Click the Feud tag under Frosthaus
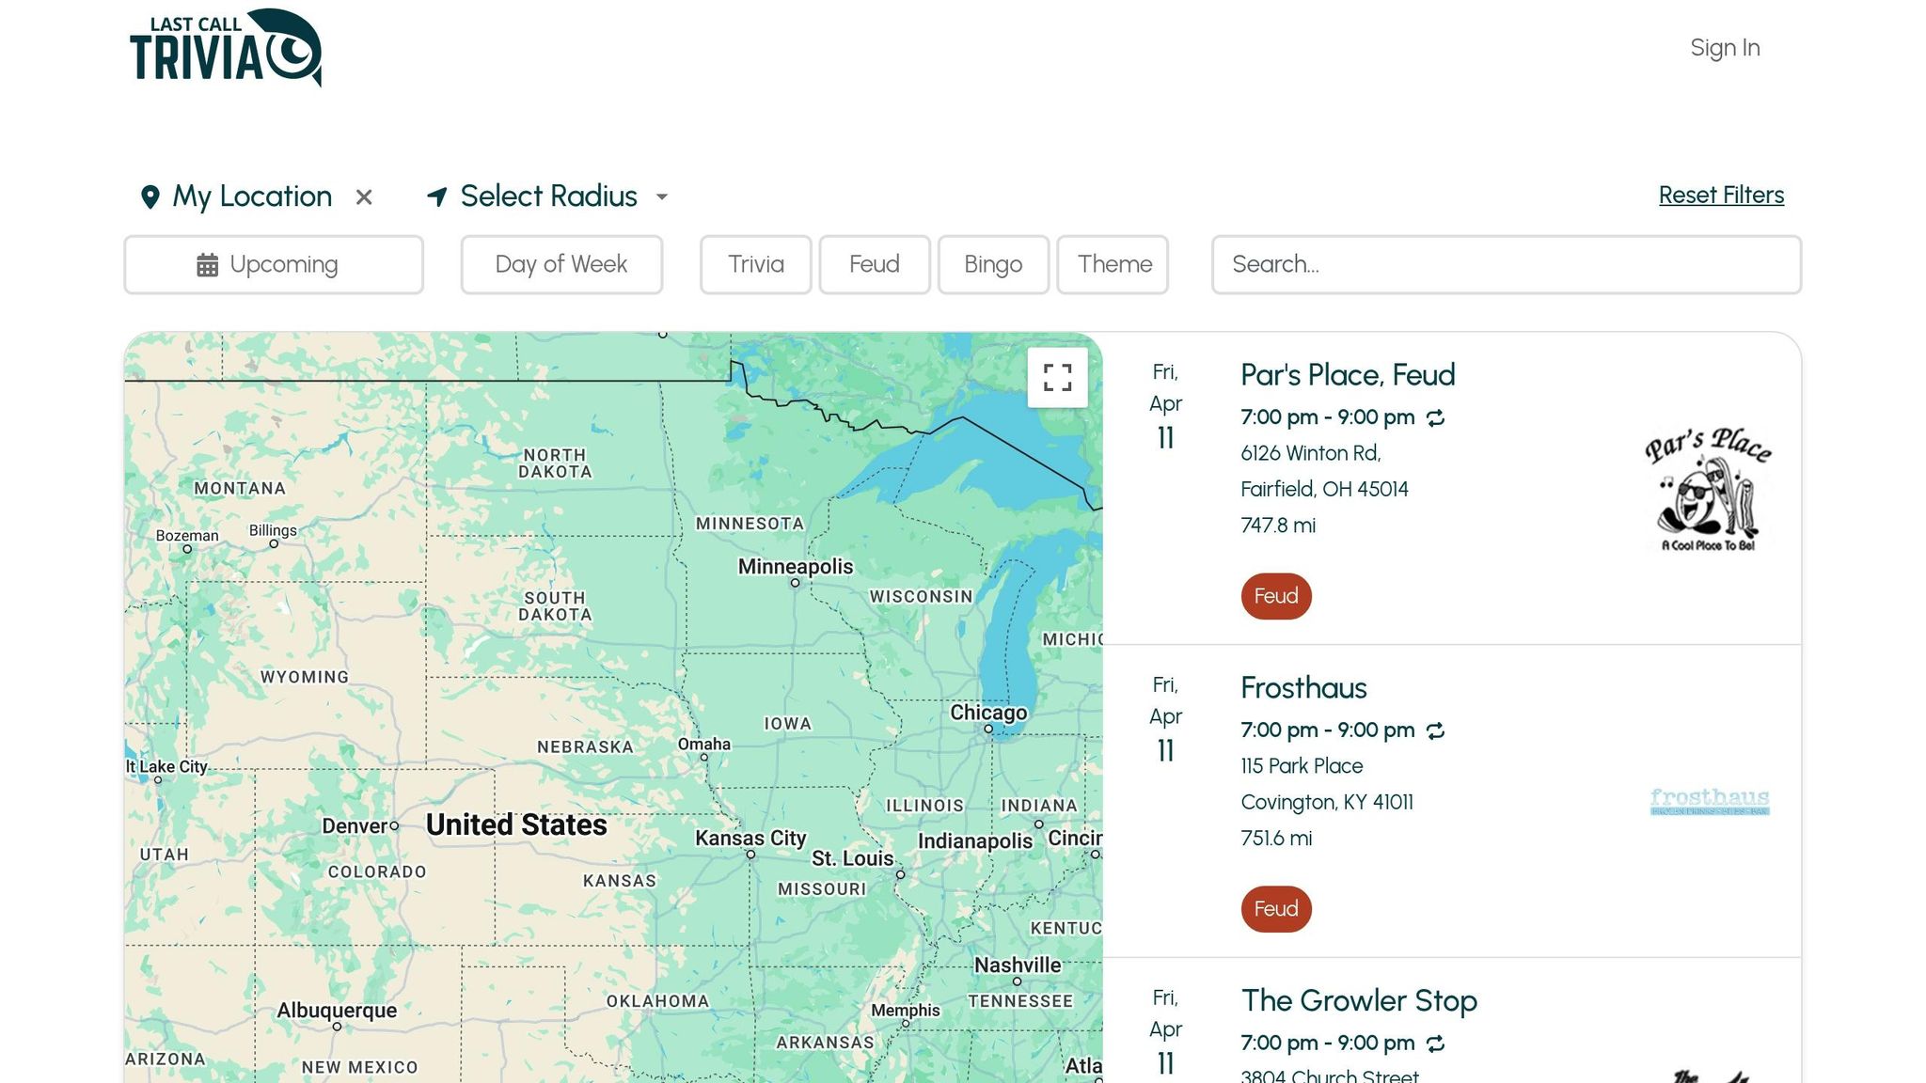This screenshot has height=1083, width=1926. (x=1276, y=909)
